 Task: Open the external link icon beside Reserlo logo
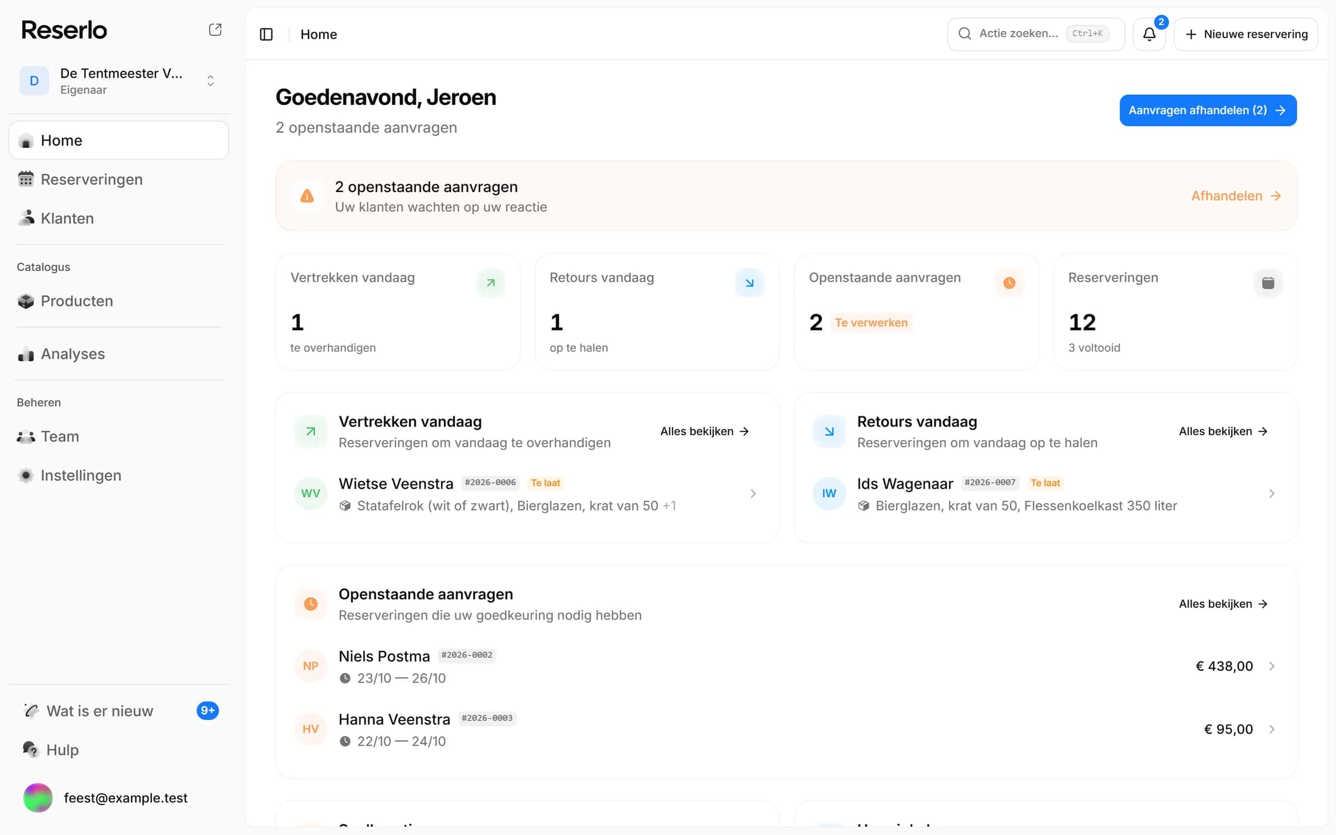(x=215, y=30)
